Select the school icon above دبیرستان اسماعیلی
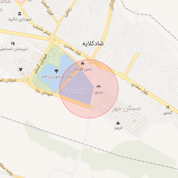The image size is (178, 178). point(13,43)
